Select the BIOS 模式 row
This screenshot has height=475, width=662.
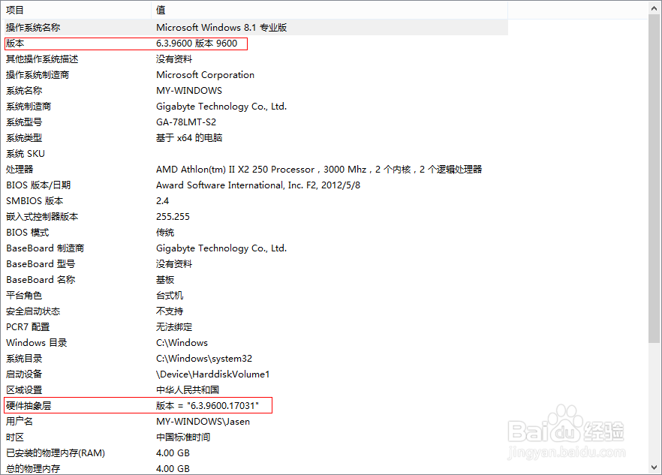point(254,232)
